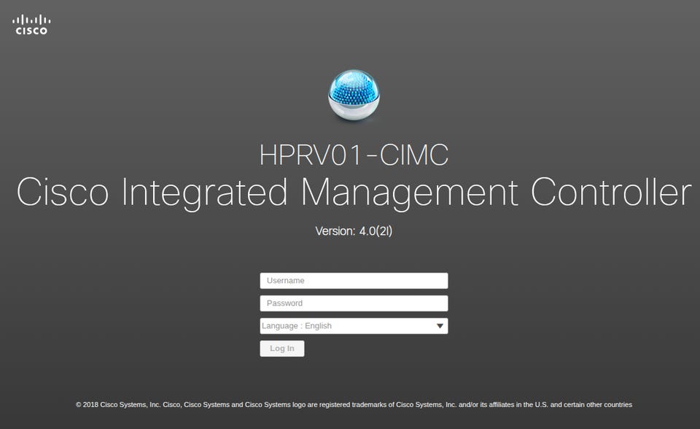Click the 2018 Cisco Systems copyright notice
Image resolution: width=700 pixels, height=429 pixels.
click(354, 405)
